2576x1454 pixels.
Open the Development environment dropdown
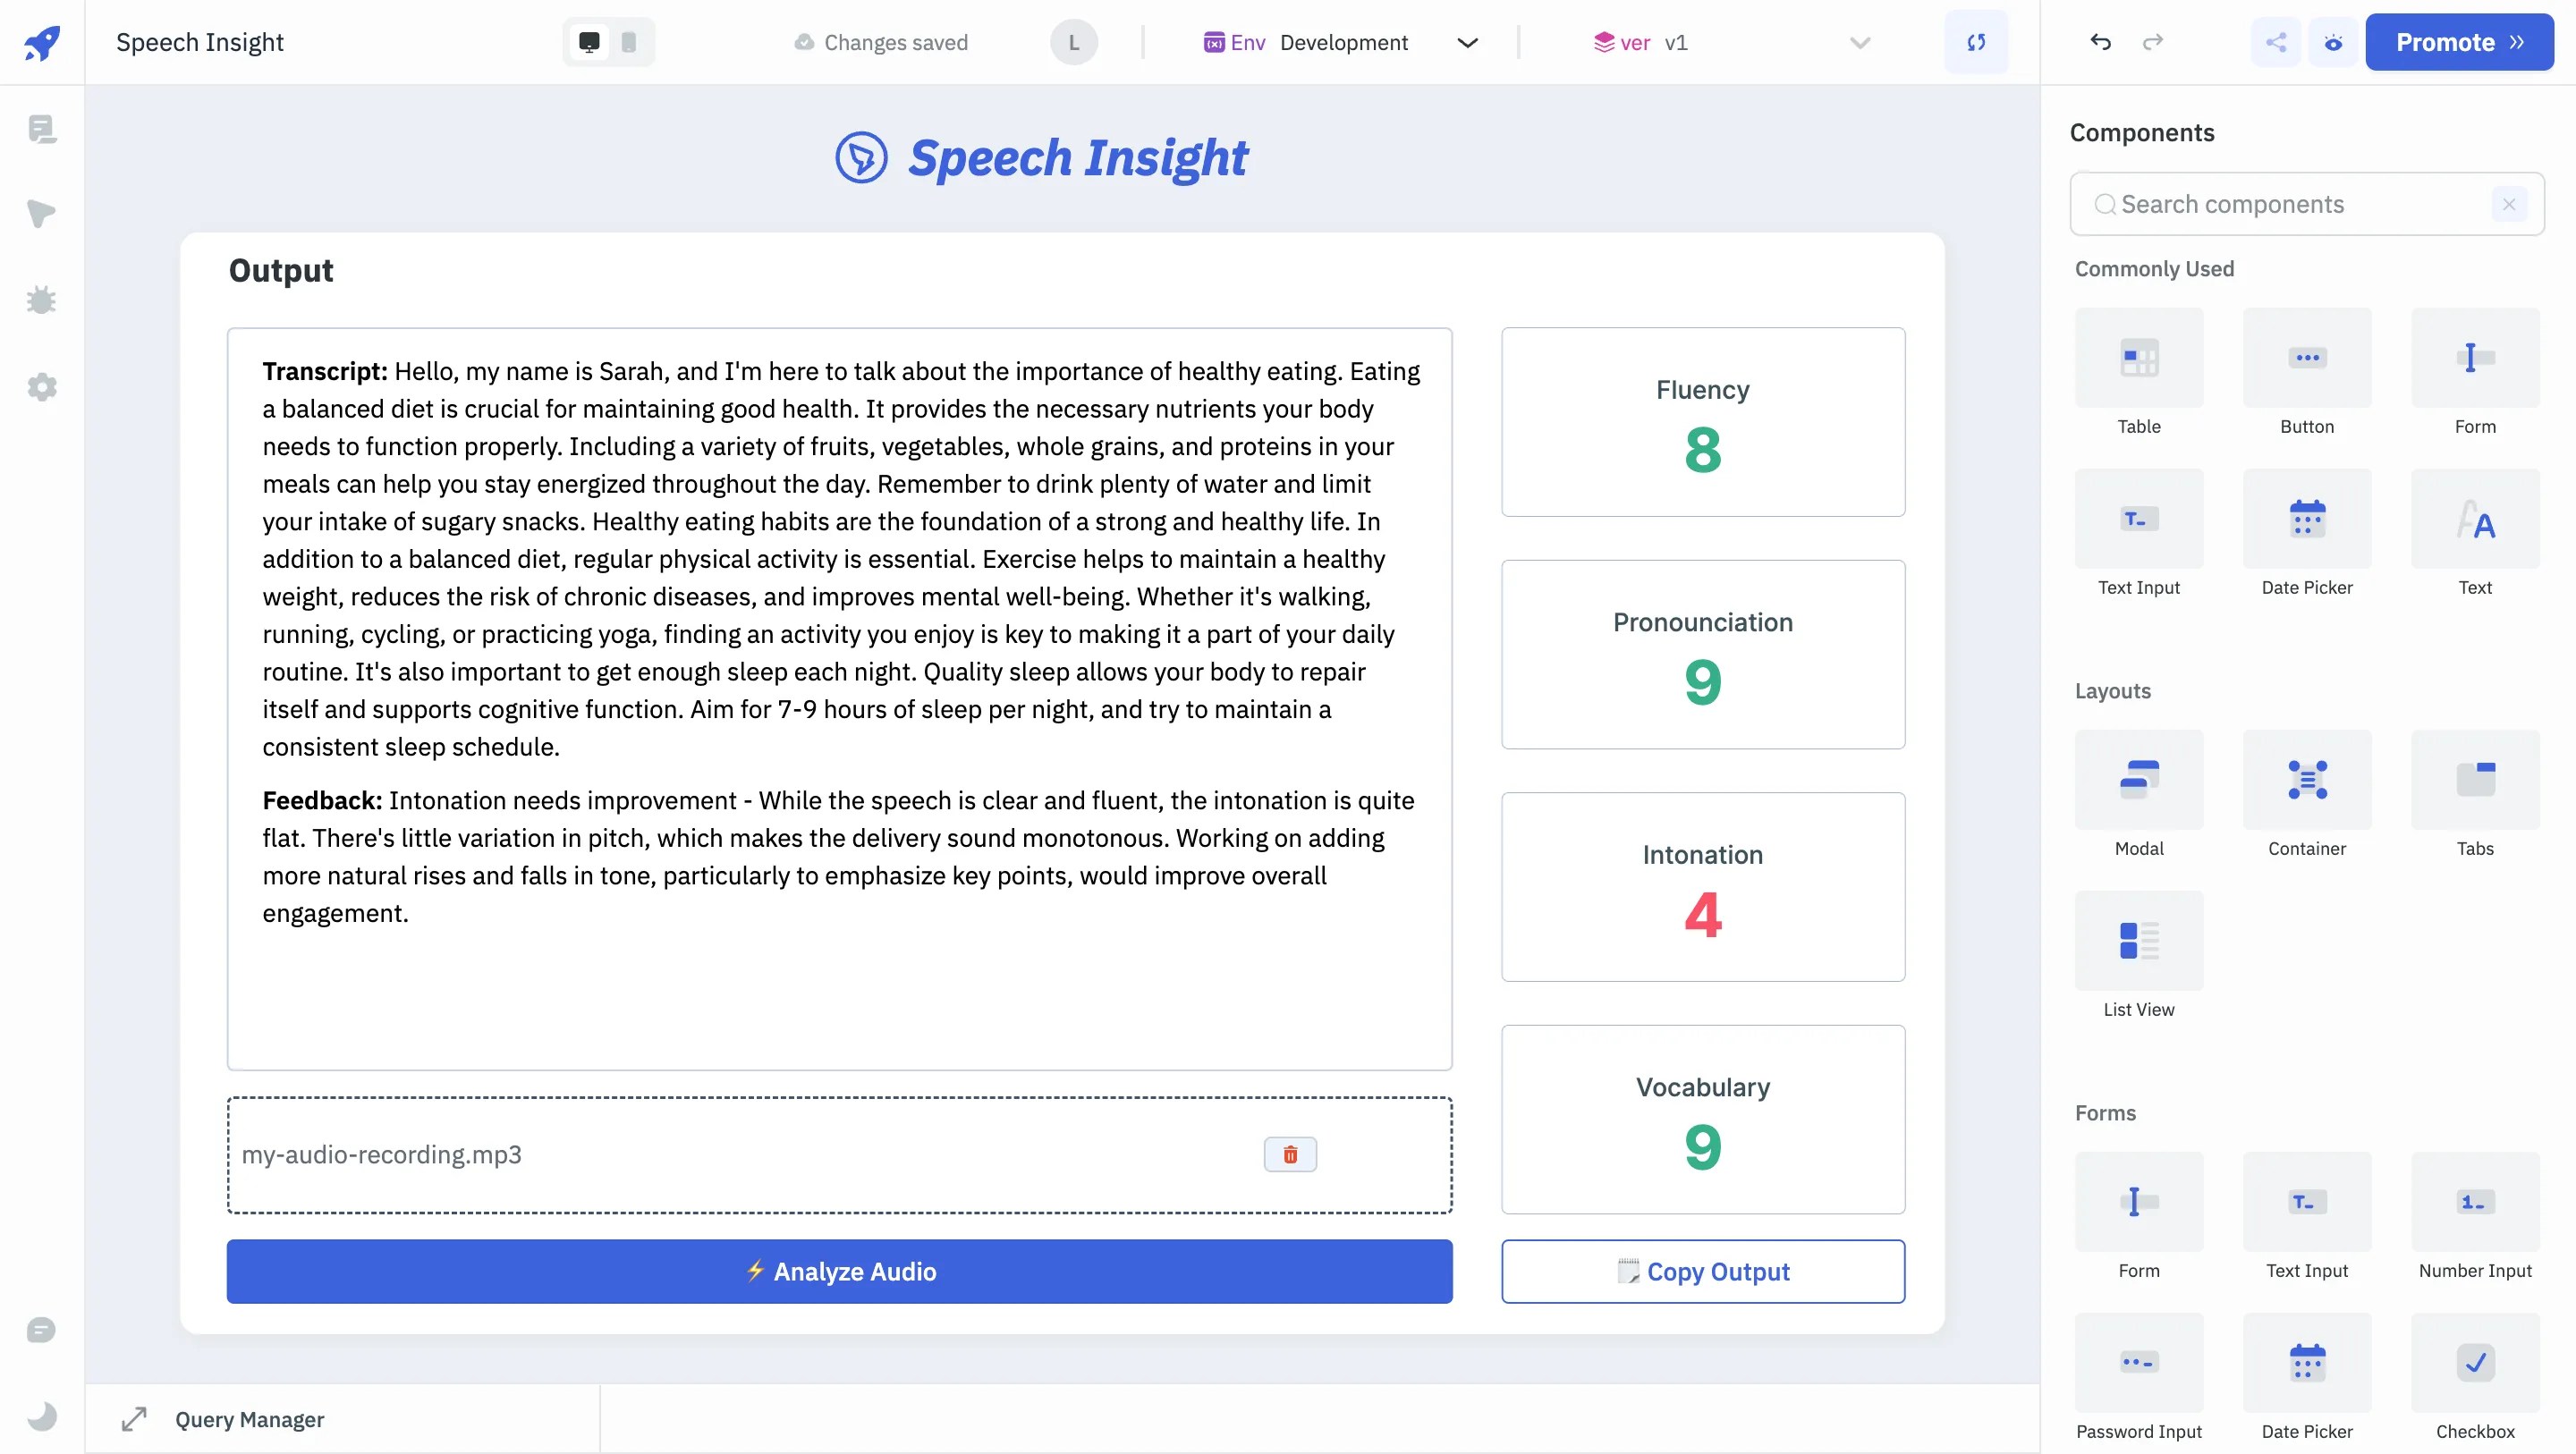[x=1467, y=42]
